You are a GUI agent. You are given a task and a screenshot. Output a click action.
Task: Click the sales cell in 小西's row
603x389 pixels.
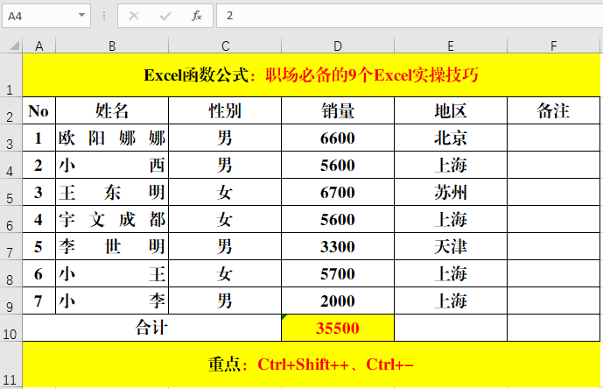click(x=338, y=165)
